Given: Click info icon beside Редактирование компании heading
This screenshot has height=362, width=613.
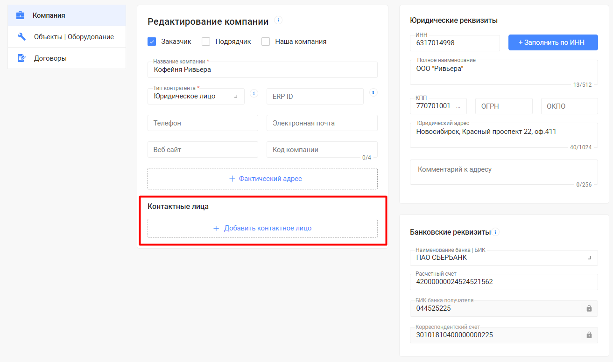Looking at the screenshot, I should [x=278, y=20].
